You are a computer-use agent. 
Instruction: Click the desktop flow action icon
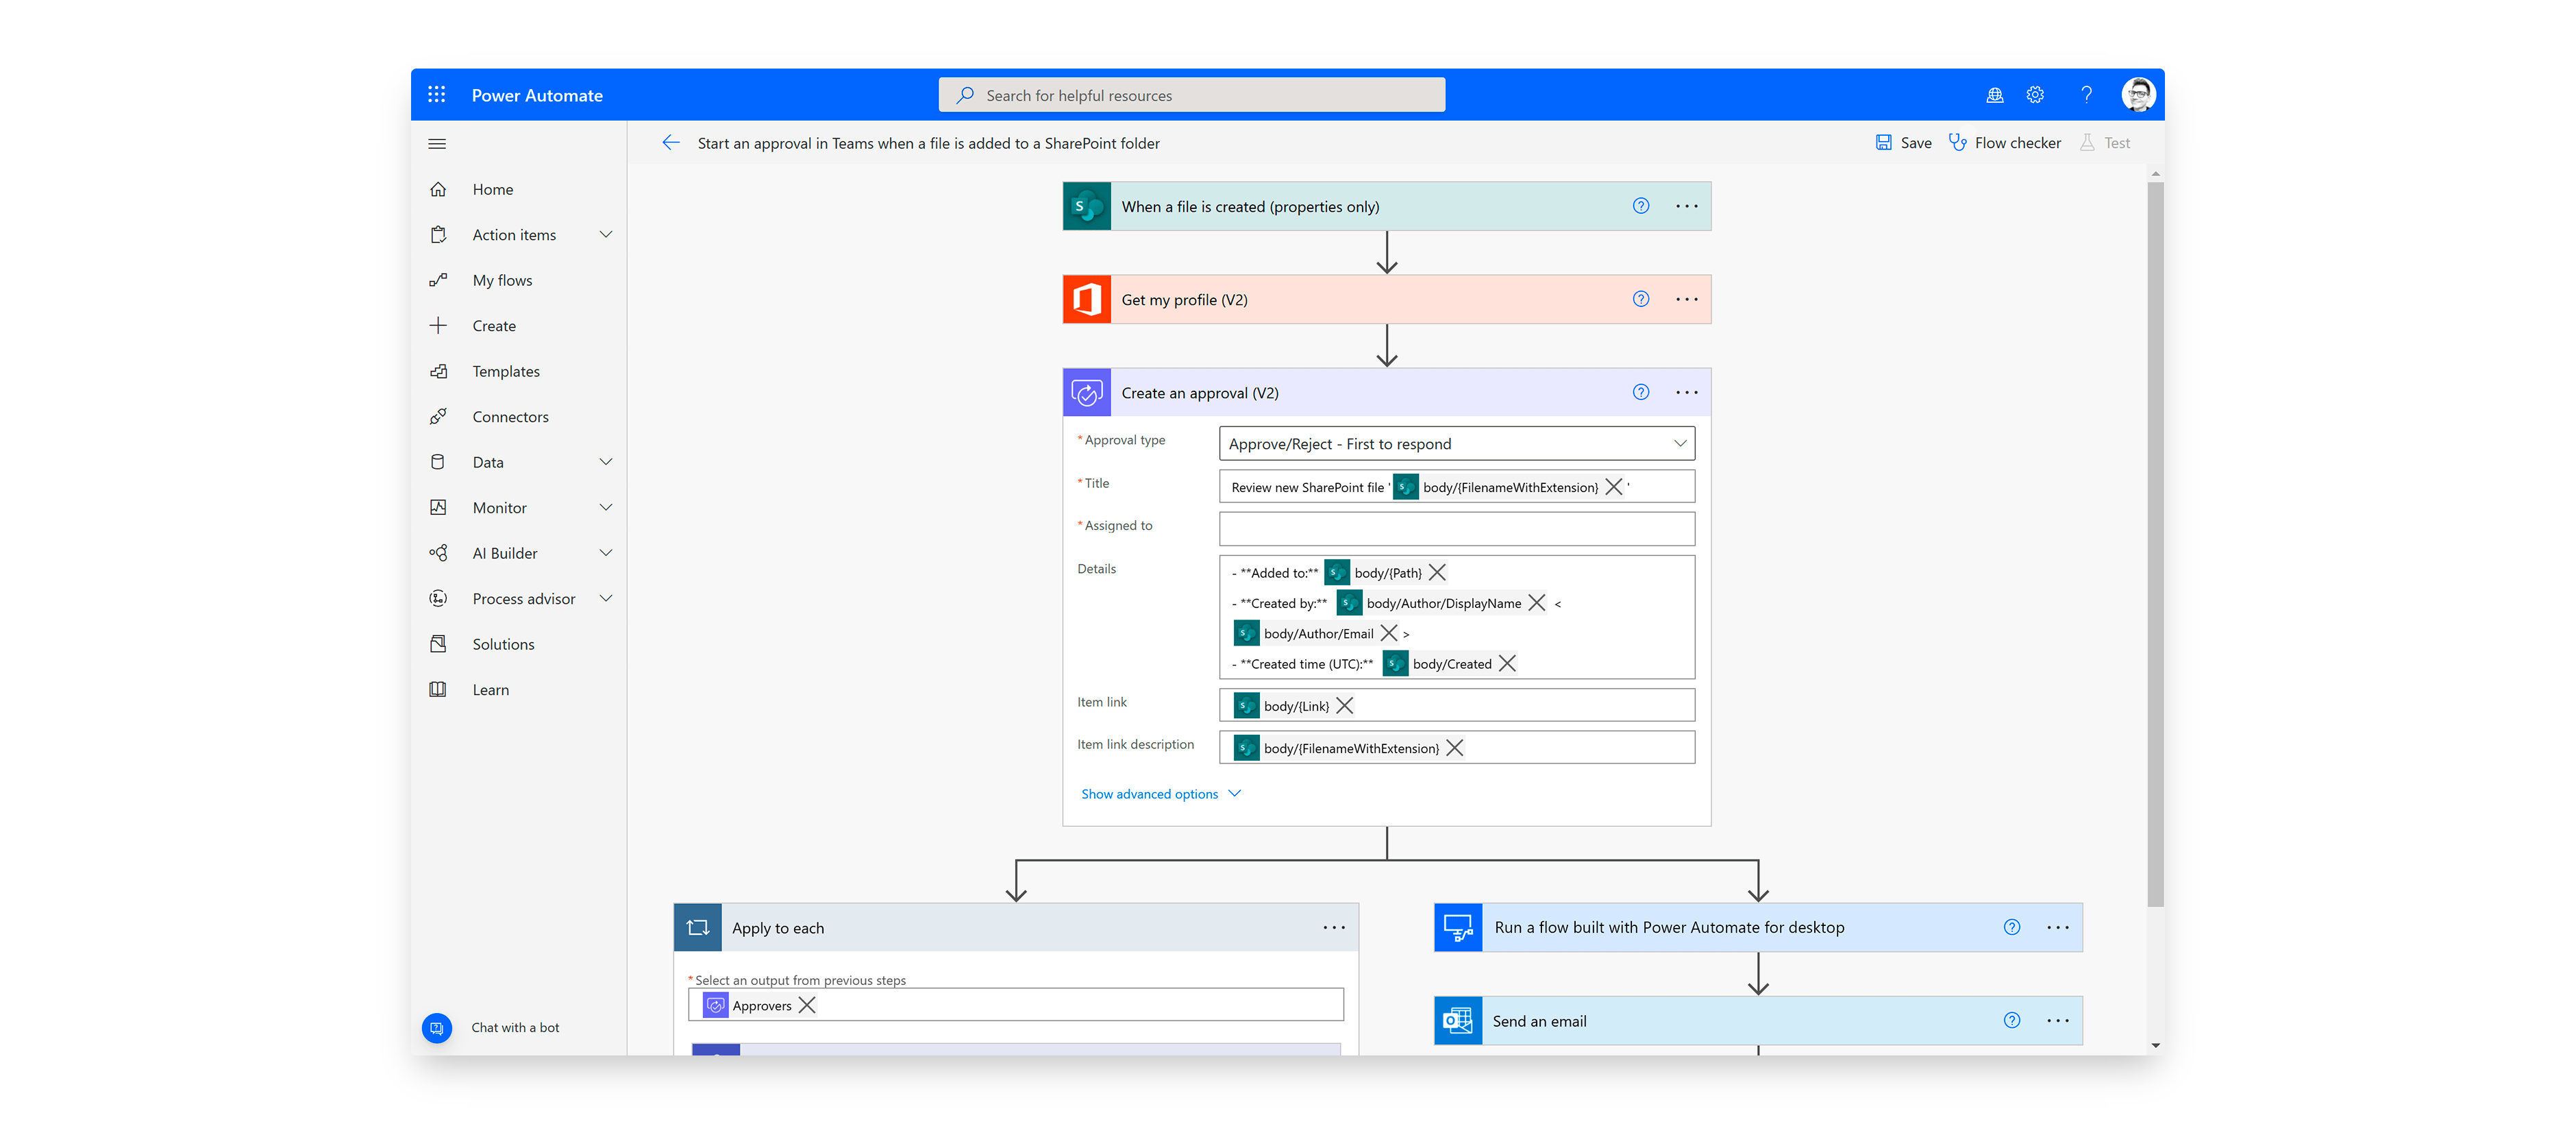[1458, 927]
